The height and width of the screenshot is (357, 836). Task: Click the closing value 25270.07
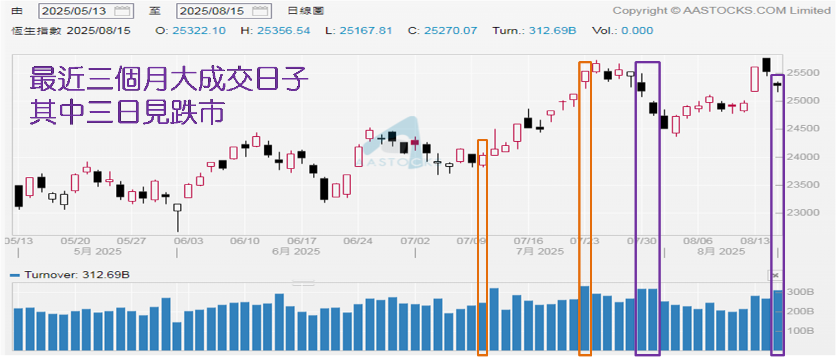pyautogui.click(x=450, y=31)
